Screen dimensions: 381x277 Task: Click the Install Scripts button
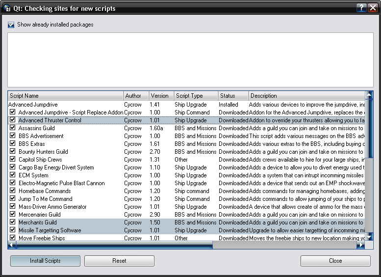point(45,261)
